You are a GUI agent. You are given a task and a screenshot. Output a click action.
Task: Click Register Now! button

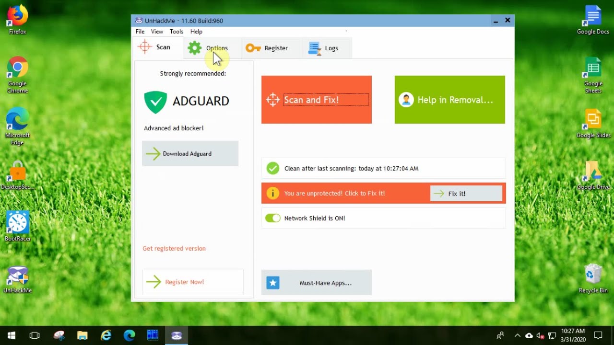point(193,282)
